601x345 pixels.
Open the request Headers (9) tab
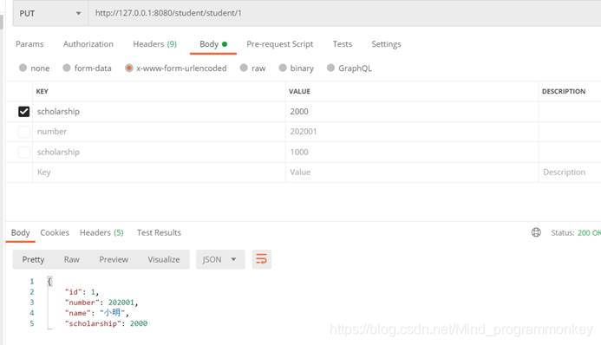click(x=155, y=44)
